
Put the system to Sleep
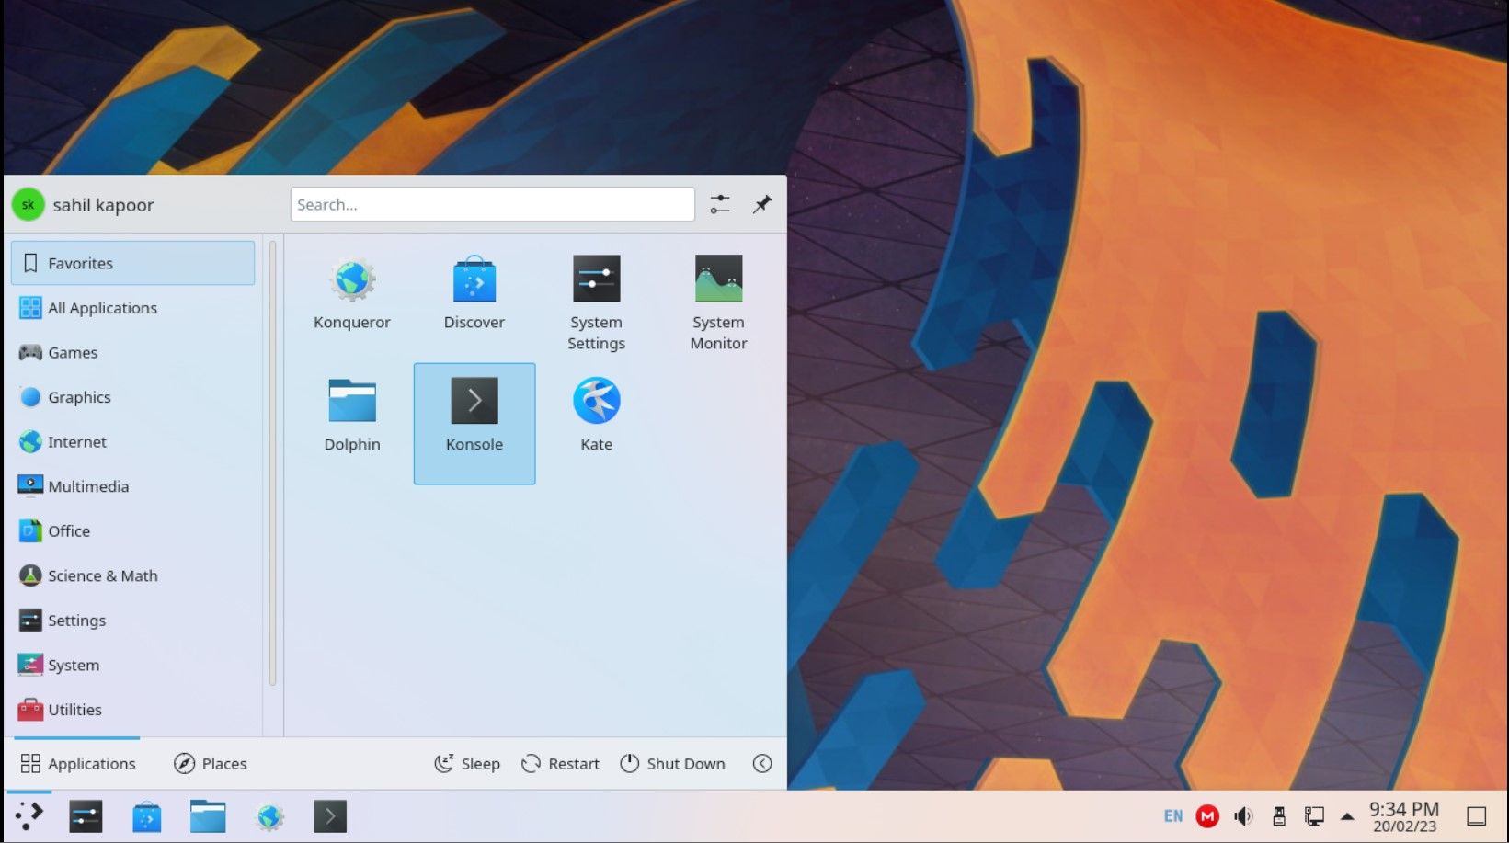pyautogui.click(x=466, y=763)
